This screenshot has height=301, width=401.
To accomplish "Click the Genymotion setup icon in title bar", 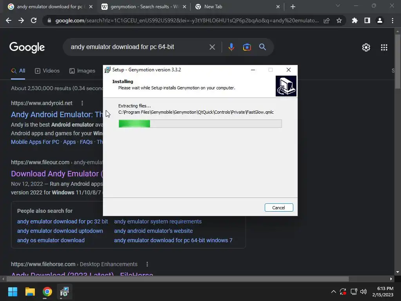I will click(107, 70).
